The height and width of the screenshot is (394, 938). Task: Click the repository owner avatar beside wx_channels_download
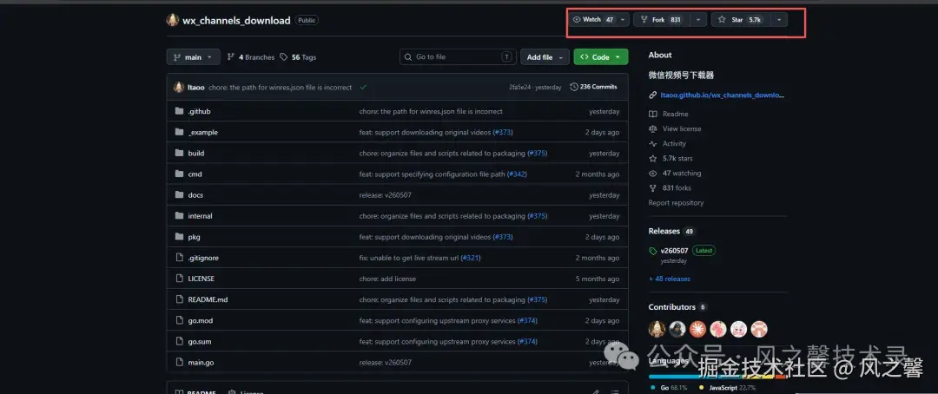pyautogui.click(x=172, y=20)
